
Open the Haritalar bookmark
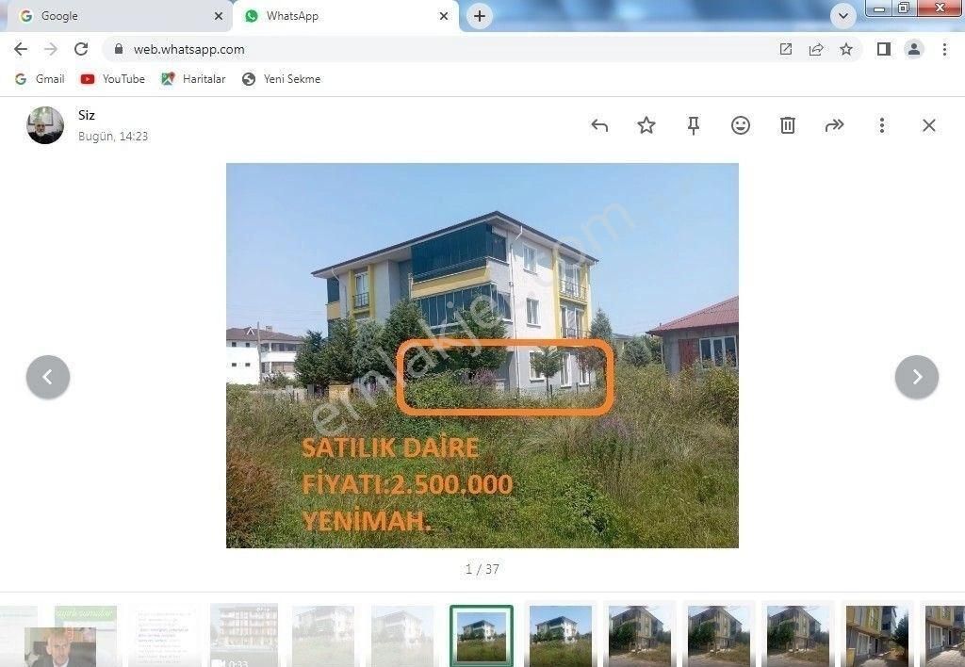[193, 79]
